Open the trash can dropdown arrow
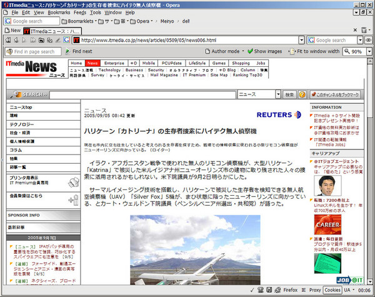The width and height of the screenshot is (375, 297). click(369, 30)
